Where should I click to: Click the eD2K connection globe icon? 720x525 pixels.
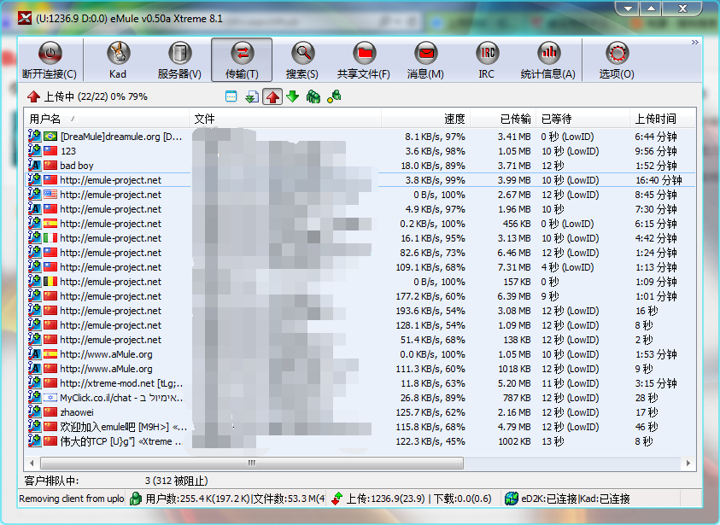pos(511,499)
